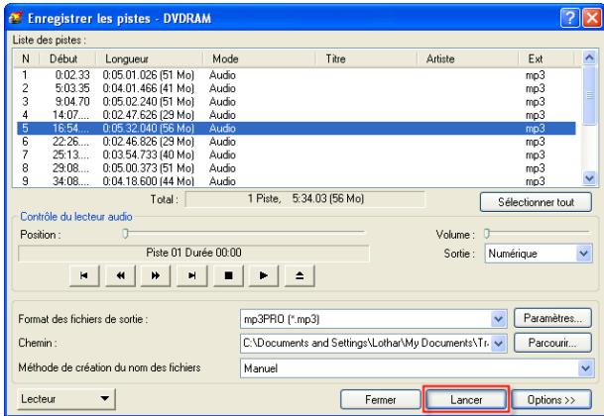Click the track list scroll down arrow
The height and width of the screenshot is (416, 604).
(x=589, y=178)
